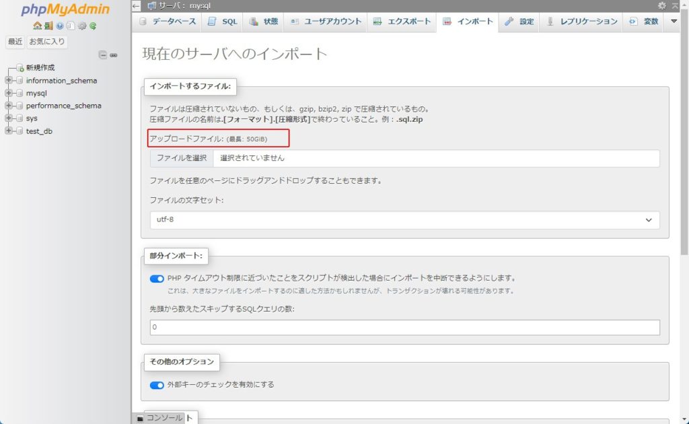This screenshot has height=424, width=689.
Task: Reload navigation panel with green refresh icon
Action: pyautogui.click(x=93, y=26)
